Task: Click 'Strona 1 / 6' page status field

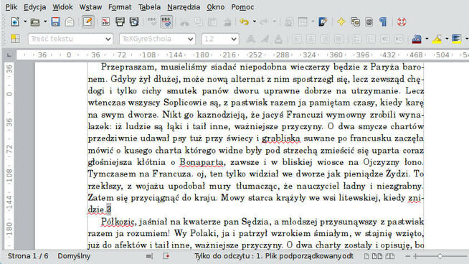Action: click(x=28, y=256)
